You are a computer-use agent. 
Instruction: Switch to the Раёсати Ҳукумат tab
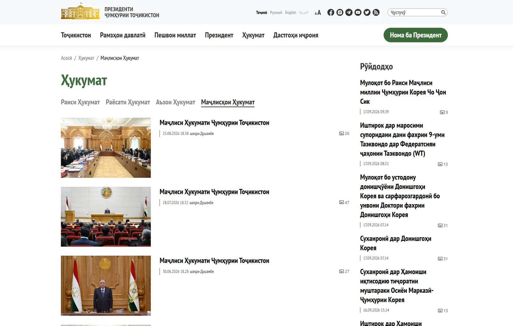(128, 102)
